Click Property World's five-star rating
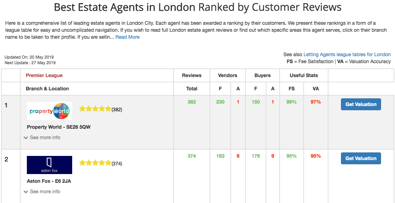 click(95, 109)
